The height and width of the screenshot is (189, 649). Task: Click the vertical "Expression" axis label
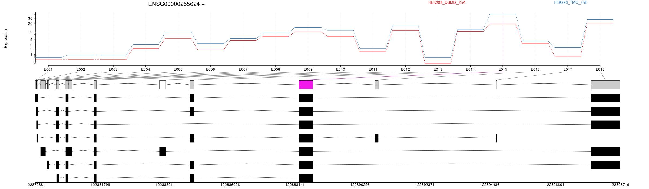6,39
